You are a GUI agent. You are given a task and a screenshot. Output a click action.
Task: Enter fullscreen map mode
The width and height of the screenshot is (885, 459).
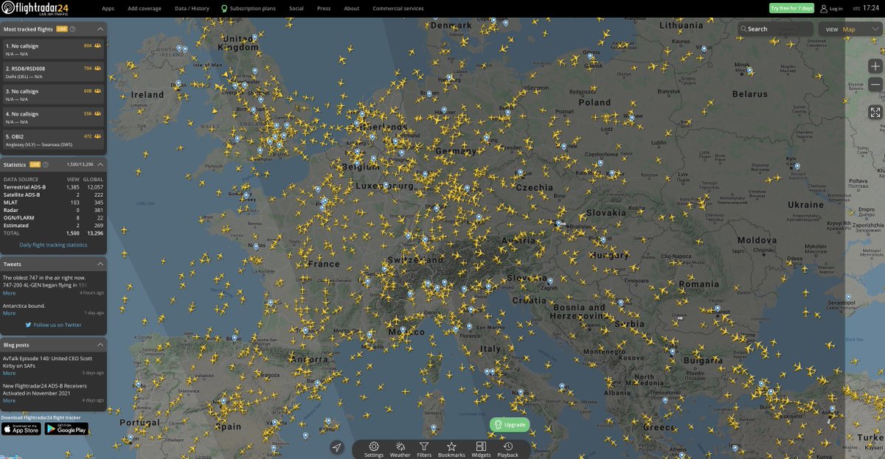coord(875,112)
